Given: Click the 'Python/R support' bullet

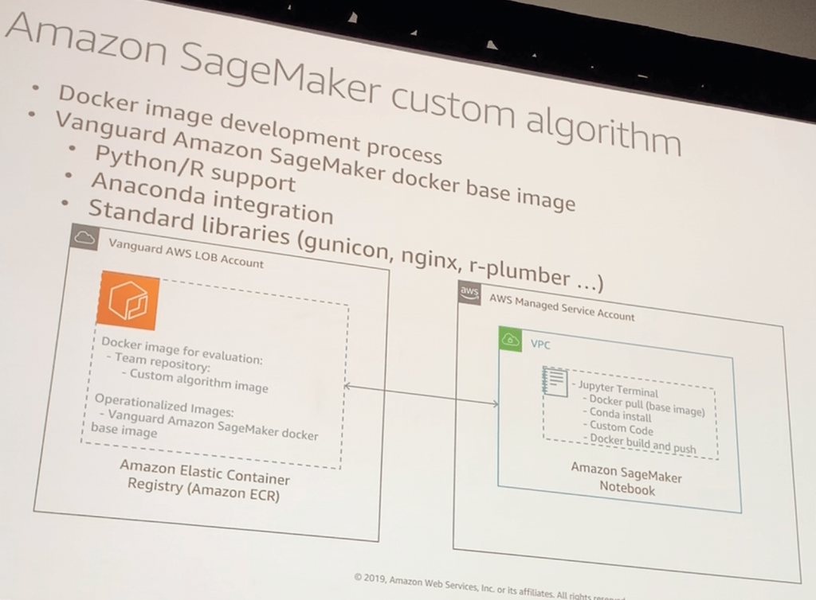Looking at the screenshot, I should pyautogui.click(x=196, y=168).
